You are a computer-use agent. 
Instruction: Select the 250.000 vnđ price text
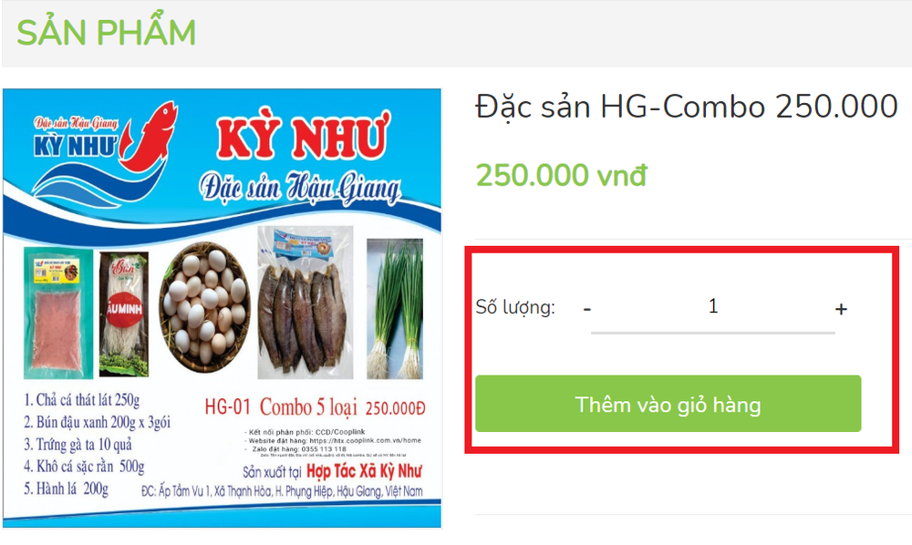coord(561,175)
